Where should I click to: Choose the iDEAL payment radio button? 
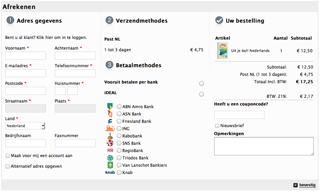[x=202, y=94]
